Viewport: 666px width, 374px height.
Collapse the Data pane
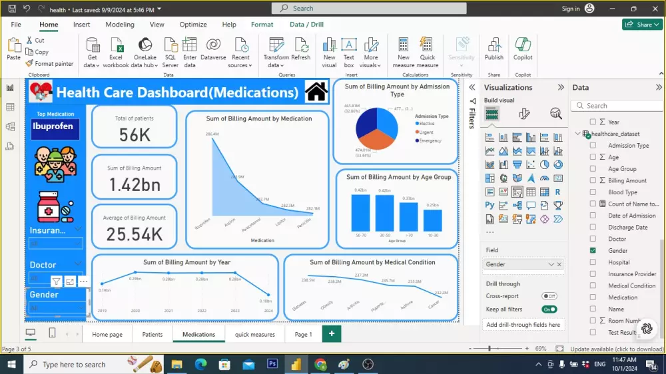point(659,87)
